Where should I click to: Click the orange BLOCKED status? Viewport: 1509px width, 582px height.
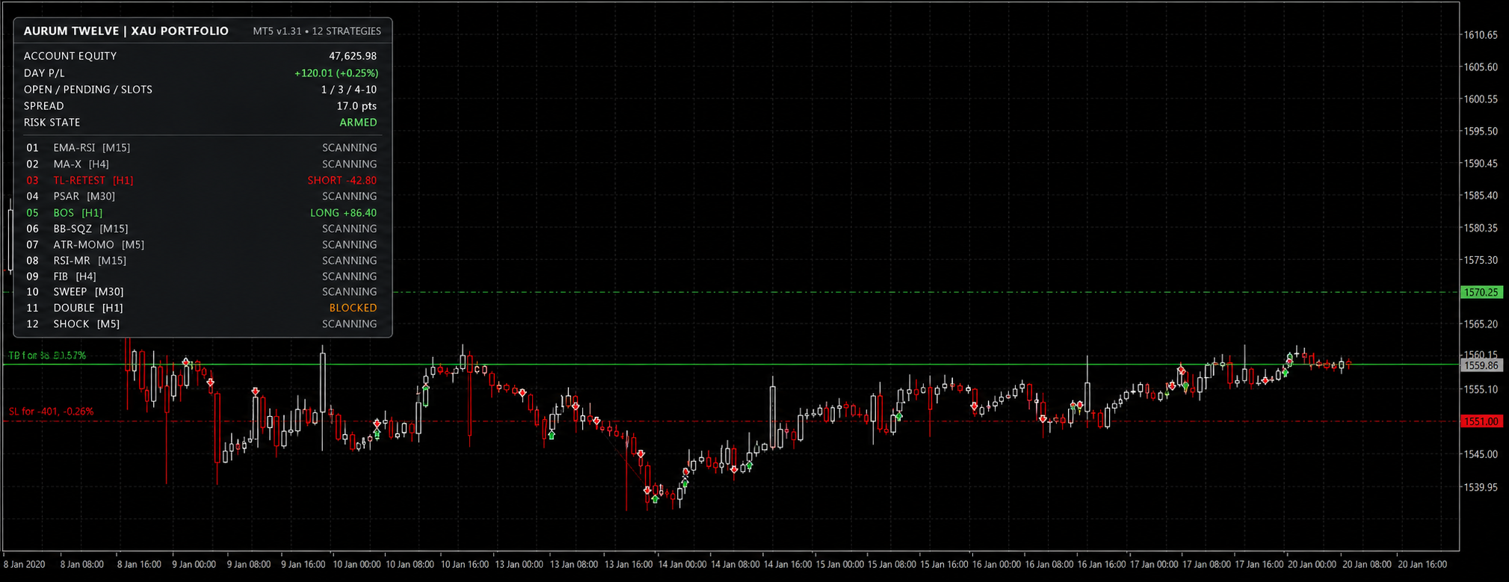353,308
